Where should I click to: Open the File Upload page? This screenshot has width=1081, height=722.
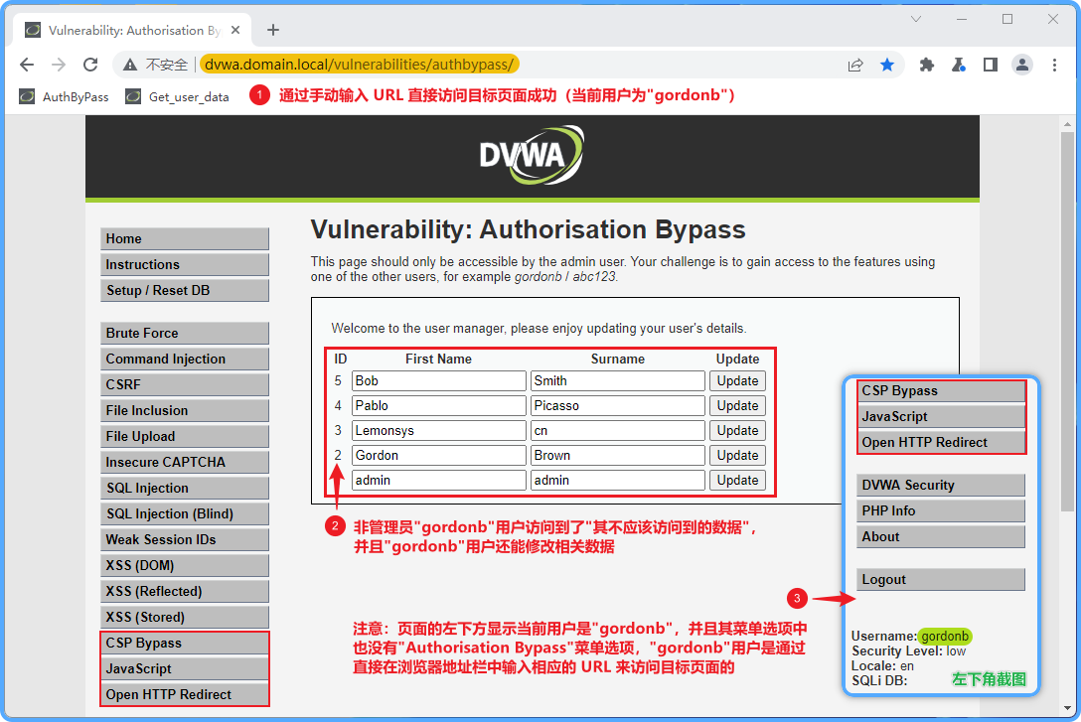[184, 436]
